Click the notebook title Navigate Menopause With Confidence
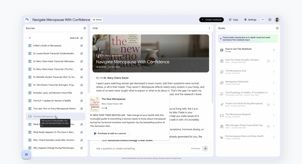Image resolution: width=302 pixels, height=164 pixels. 61,20
